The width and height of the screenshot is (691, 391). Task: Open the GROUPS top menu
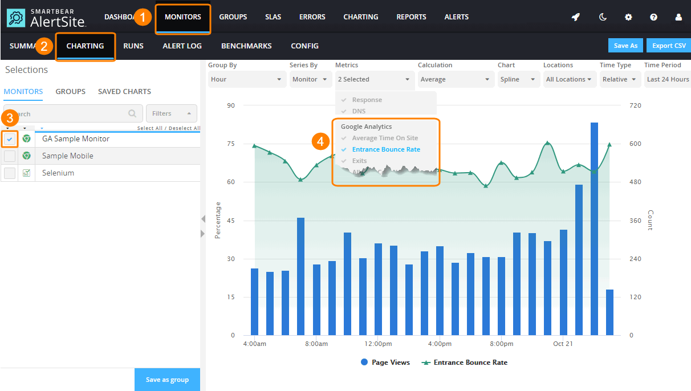233,17
